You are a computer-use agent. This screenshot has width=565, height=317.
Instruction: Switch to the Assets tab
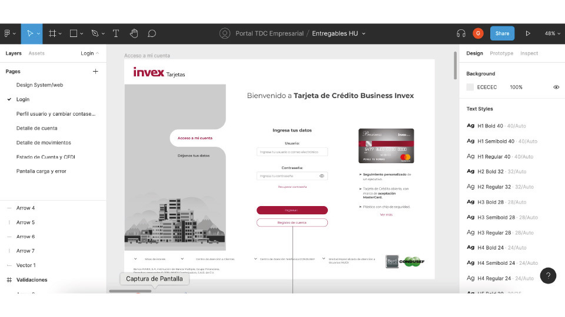36,53
